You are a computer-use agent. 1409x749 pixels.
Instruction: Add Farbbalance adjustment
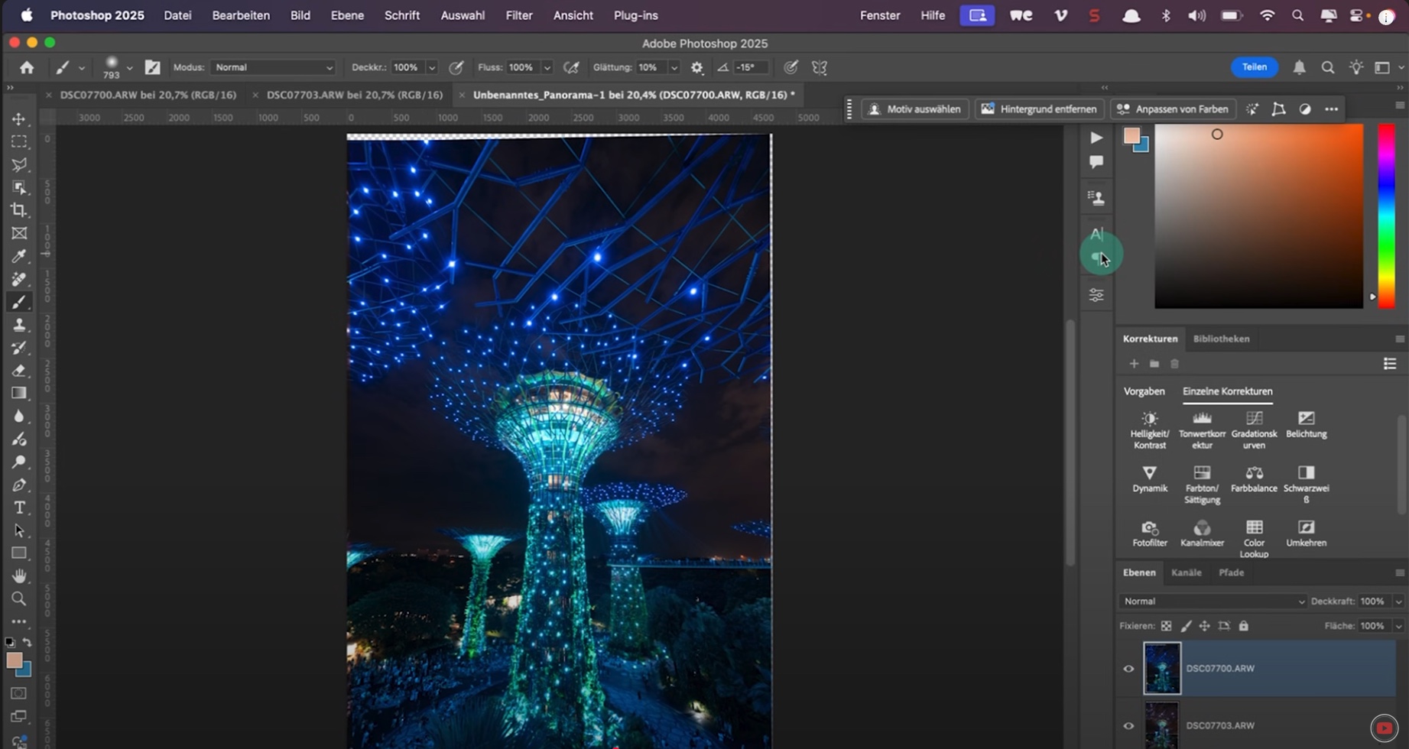click(1254, 478)
